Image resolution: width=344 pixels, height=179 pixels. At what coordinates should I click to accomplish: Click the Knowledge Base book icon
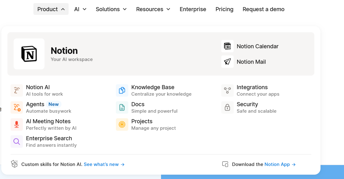pos(122,90)
